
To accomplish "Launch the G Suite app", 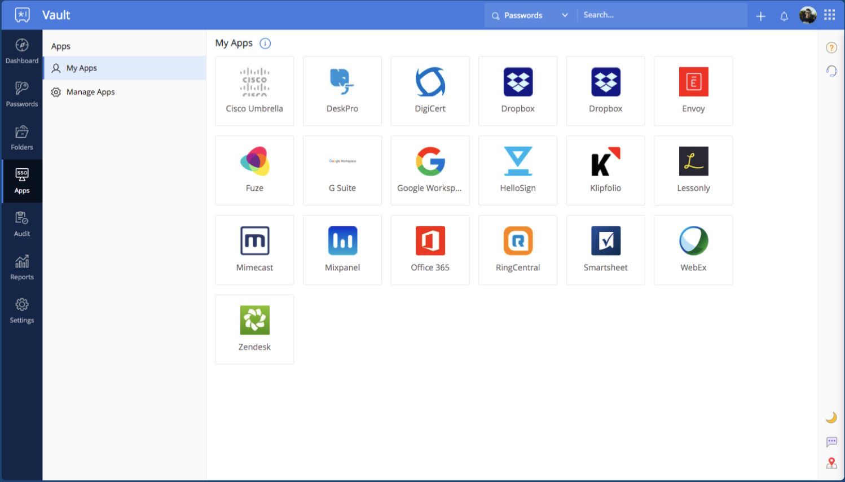I will [342, 170].
